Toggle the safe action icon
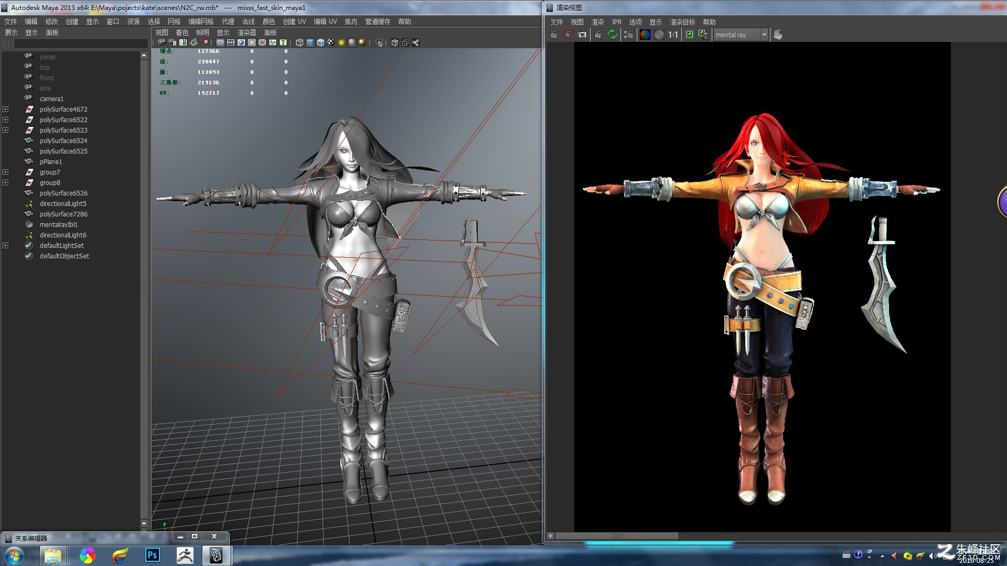This screenshot has width=1007, height=566. (273, 42)
